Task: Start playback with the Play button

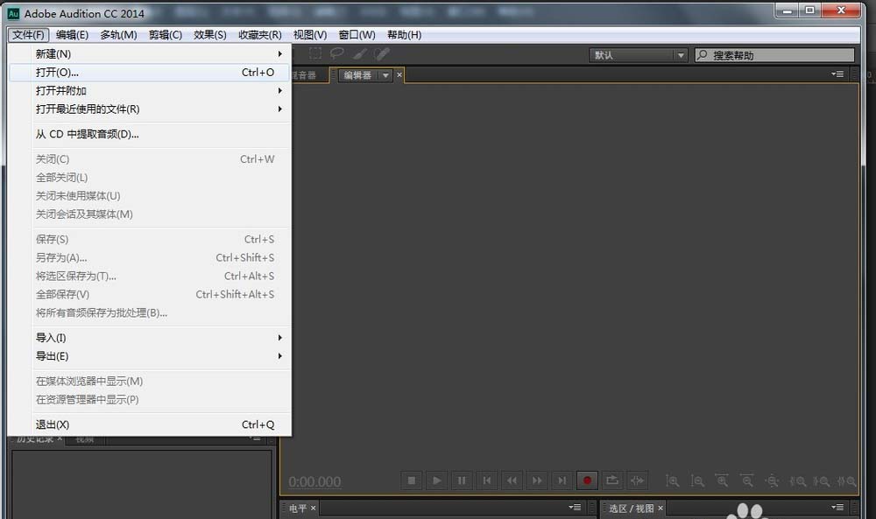Action: [437, 480]
